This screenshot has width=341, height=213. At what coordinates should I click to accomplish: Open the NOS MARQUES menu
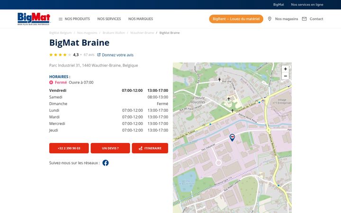141,19
